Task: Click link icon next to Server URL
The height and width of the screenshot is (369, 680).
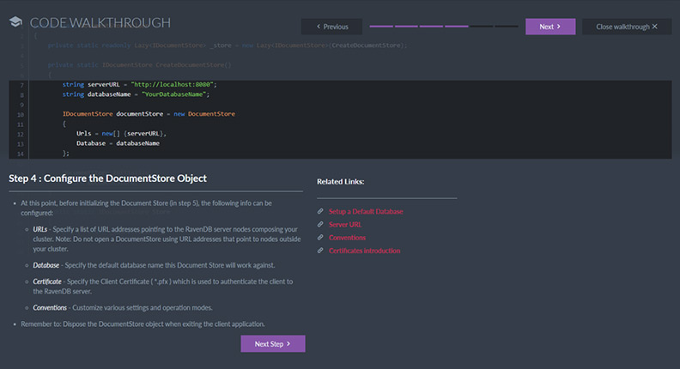Action: pyautogui.click(x=320, y=224)
